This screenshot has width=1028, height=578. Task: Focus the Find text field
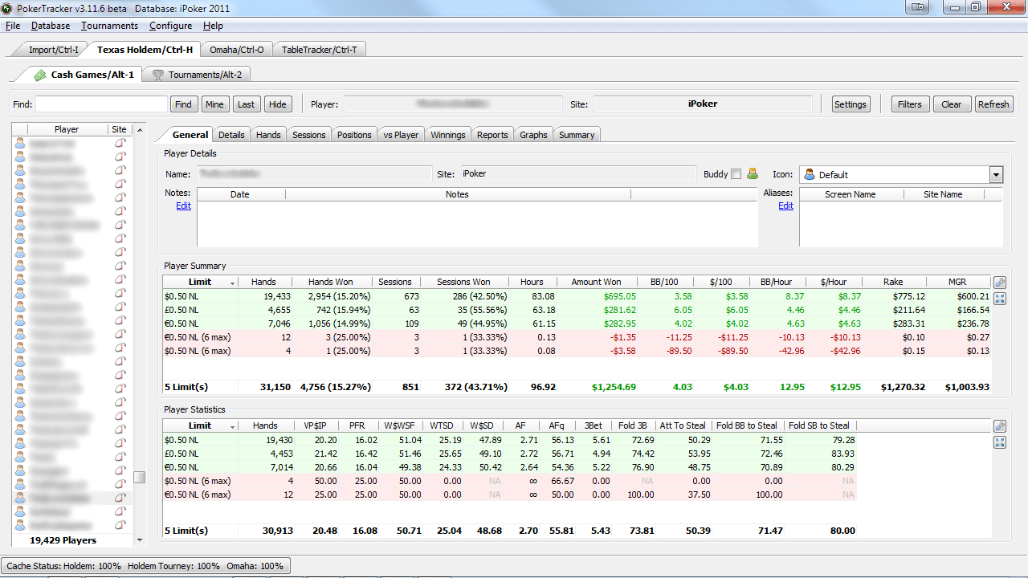101,104
